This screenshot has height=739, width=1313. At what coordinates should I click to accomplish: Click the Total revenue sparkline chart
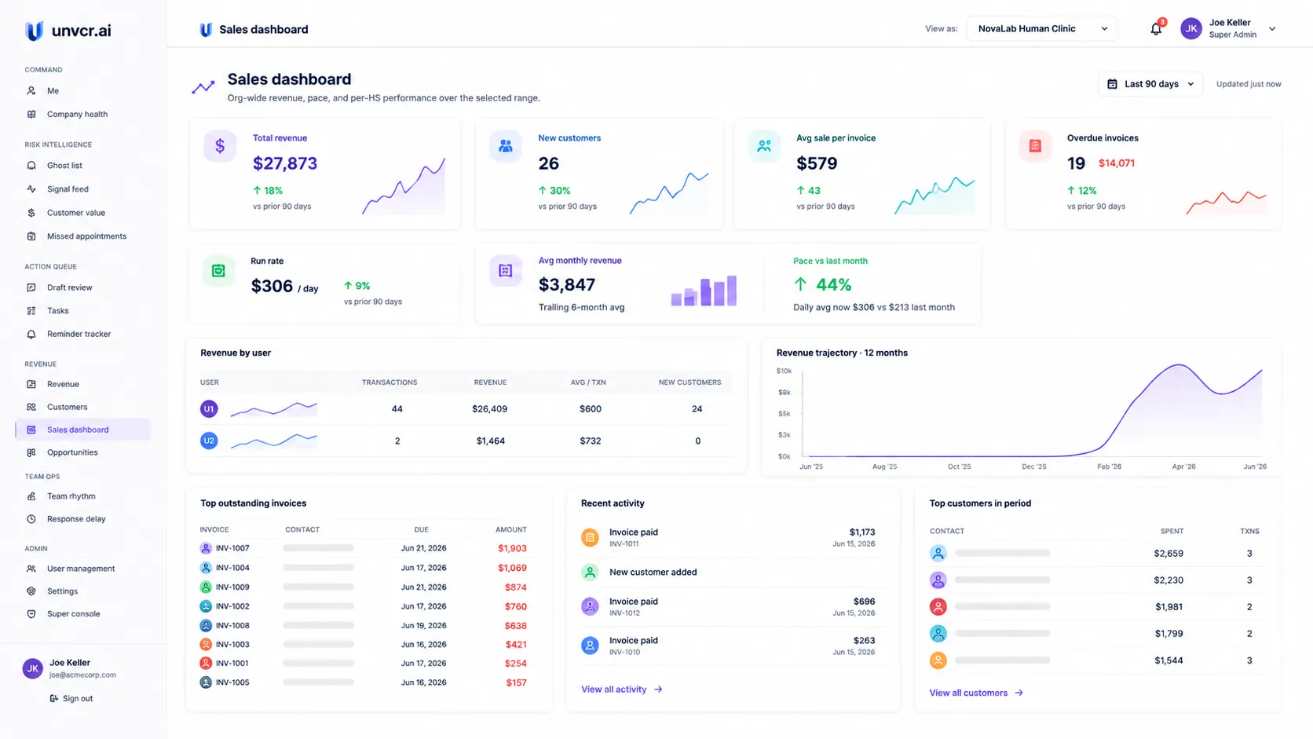(404, 186)
